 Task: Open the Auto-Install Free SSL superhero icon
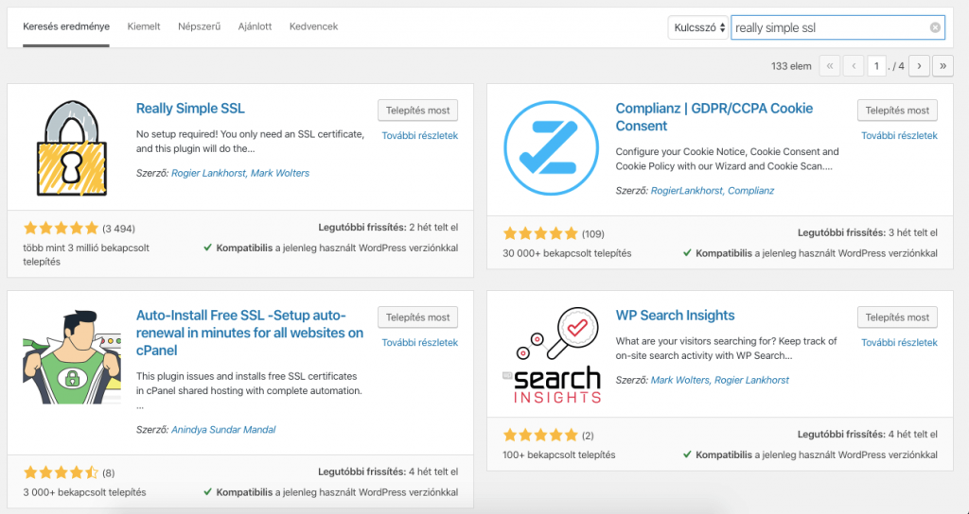[x=72, y=358]
